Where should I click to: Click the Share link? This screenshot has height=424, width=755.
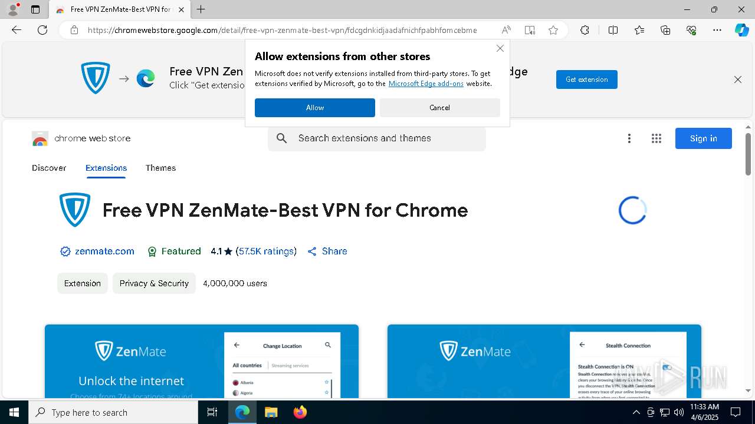pyautogui.click(x=327, y=251)
